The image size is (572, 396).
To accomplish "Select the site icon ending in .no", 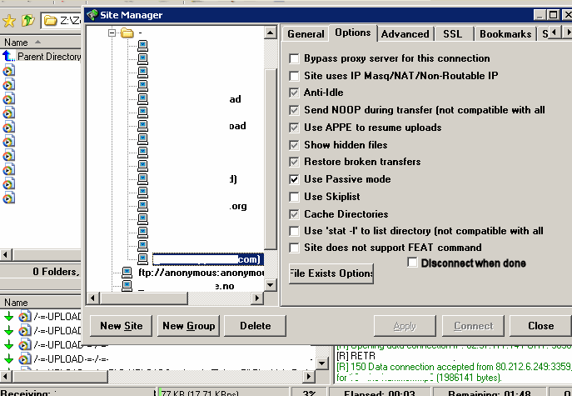I will [x=127, y=286].
